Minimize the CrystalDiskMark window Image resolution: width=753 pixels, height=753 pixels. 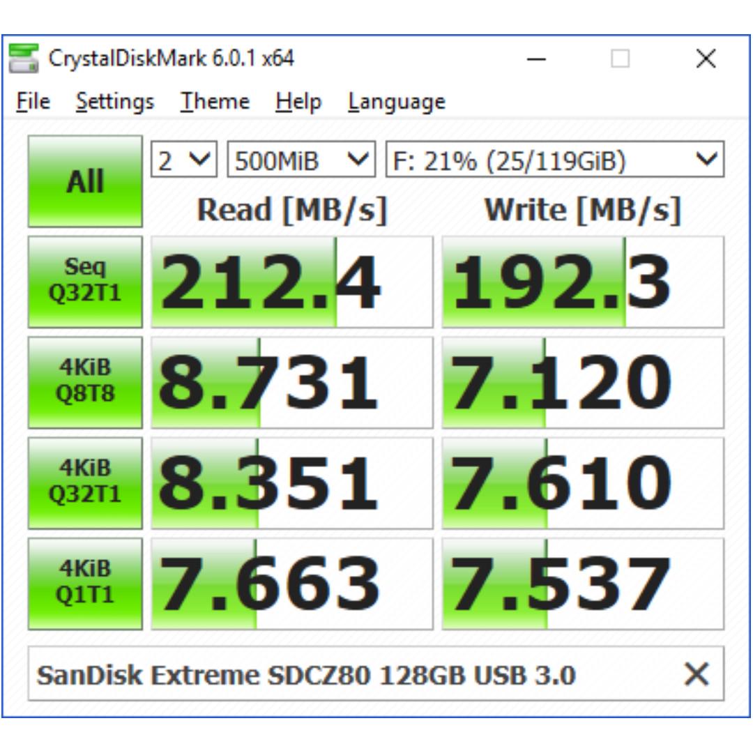[x=536, y=59]
